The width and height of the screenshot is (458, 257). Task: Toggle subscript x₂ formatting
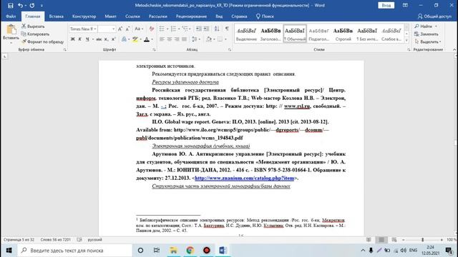107,39
